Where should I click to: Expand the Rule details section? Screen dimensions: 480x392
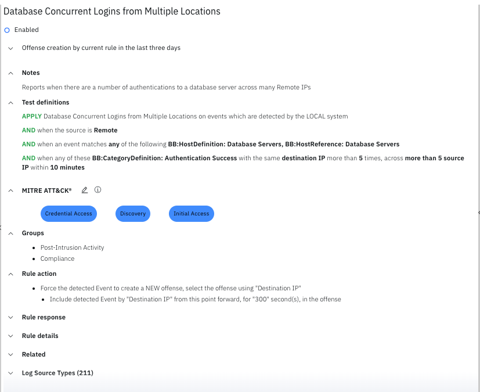pyautogui.click(x=10, y=336)
